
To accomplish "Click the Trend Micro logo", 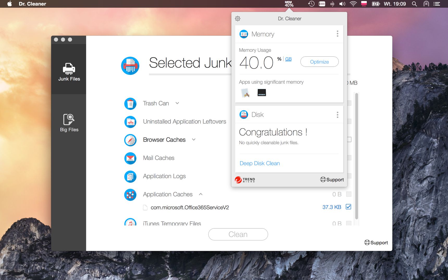I will pos(245,180).
